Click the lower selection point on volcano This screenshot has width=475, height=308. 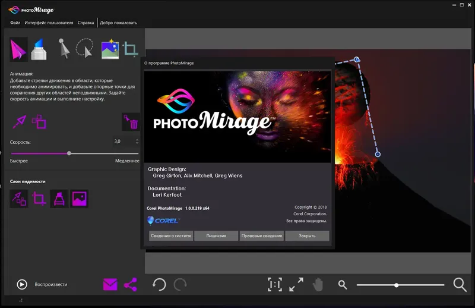click(378, 154)
